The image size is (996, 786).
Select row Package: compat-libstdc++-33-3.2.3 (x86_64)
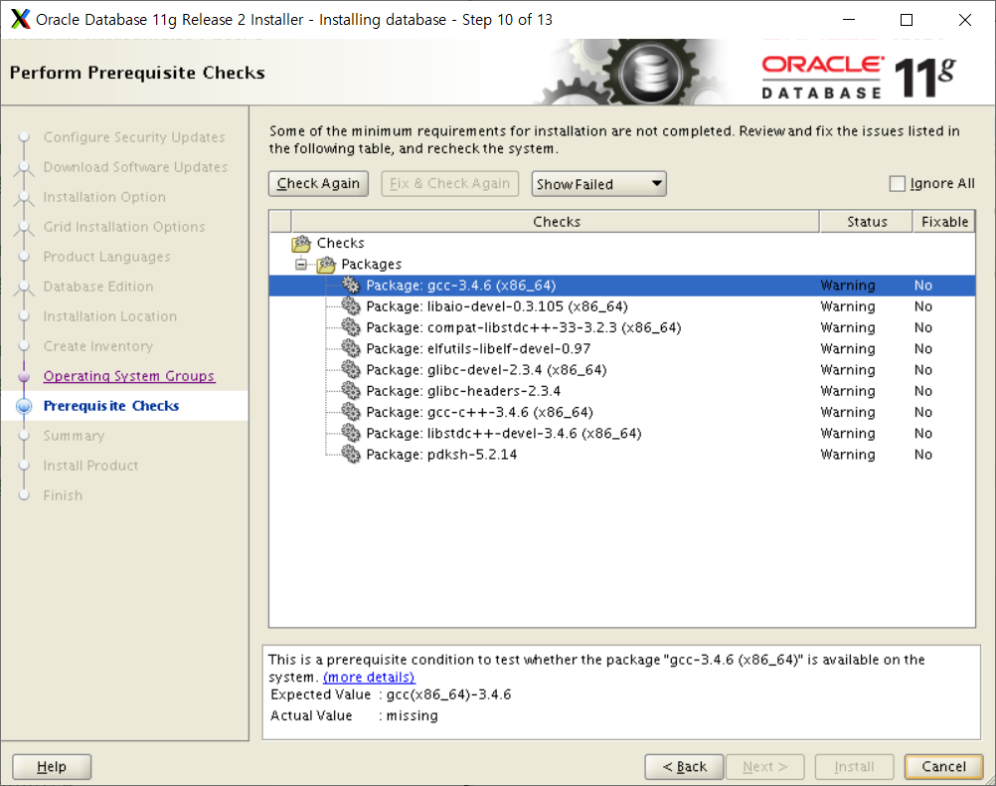tap(622, 327)
